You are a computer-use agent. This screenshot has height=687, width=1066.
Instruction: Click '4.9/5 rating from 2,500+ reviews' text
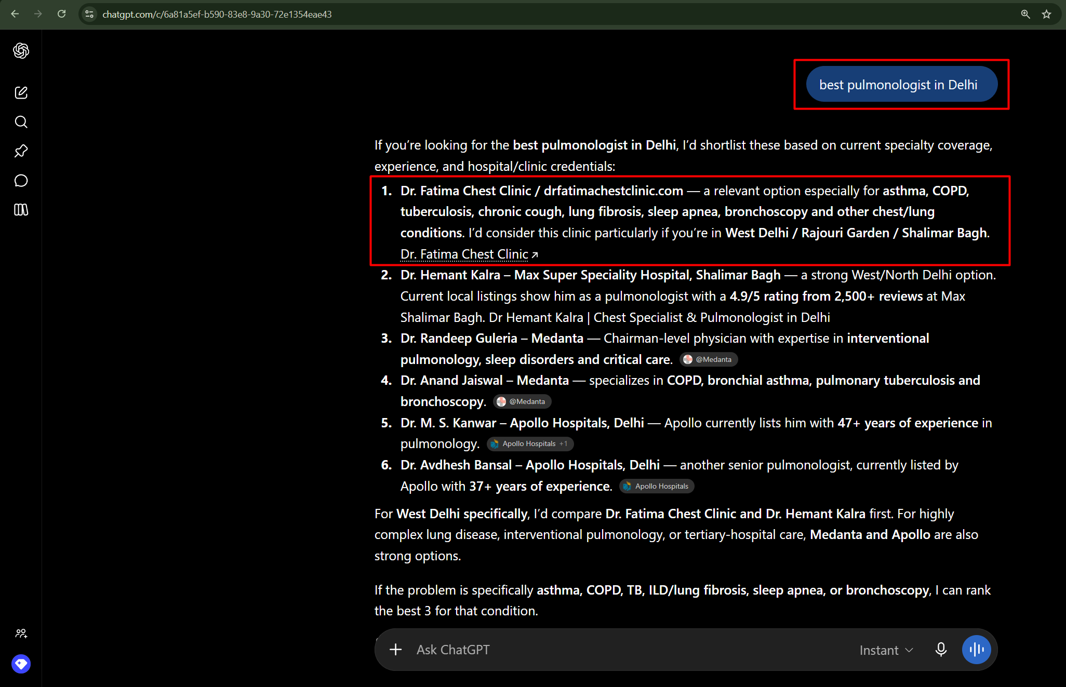click(x=826, y=296)
